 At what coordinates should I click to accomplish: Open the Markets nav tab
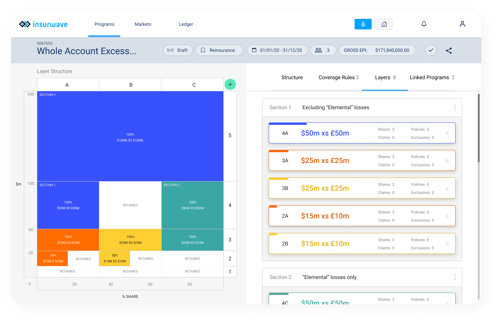point(143,24)
